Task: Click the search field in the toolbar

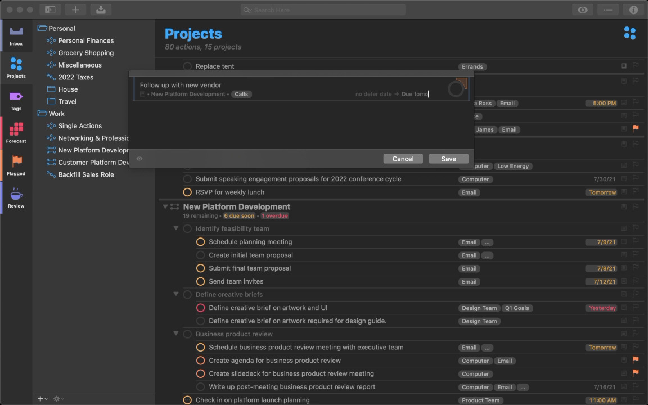Action: (323, 10)
